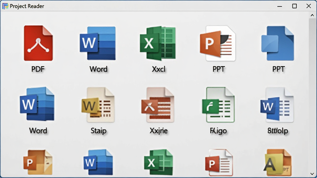This screenshot has width=317, height=178.
Task: Open the Xxjrie icon
Action: coord(158,105)
